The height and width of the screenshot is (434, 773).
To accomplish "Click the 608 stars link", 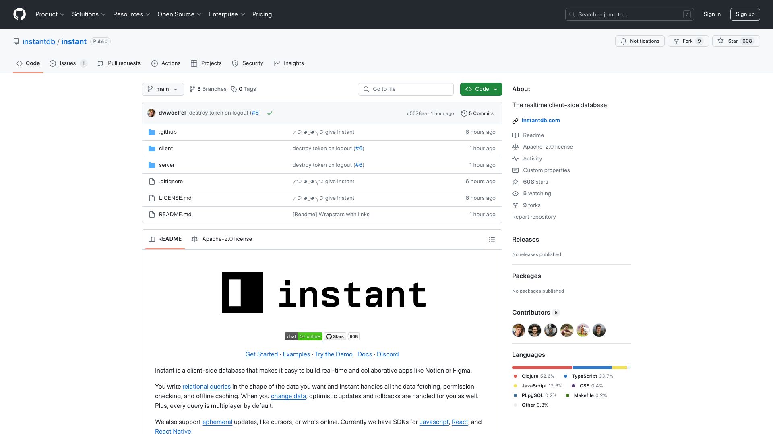I will pyautogui.click(x=535, y=182).
